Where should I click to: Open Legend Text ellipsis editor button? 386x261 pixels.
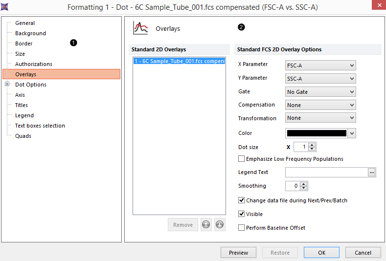(372, 172)
